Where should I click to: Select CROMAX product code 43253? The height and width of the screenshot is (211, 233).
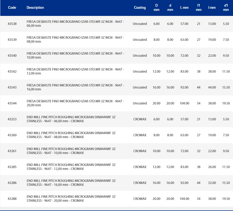pos(12,119)
